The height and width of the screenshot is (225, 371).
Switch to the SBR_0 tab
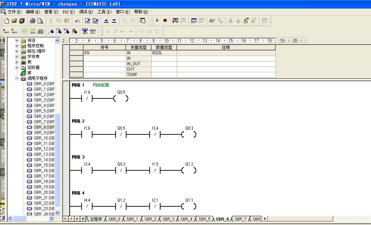(x=114, y=219)
